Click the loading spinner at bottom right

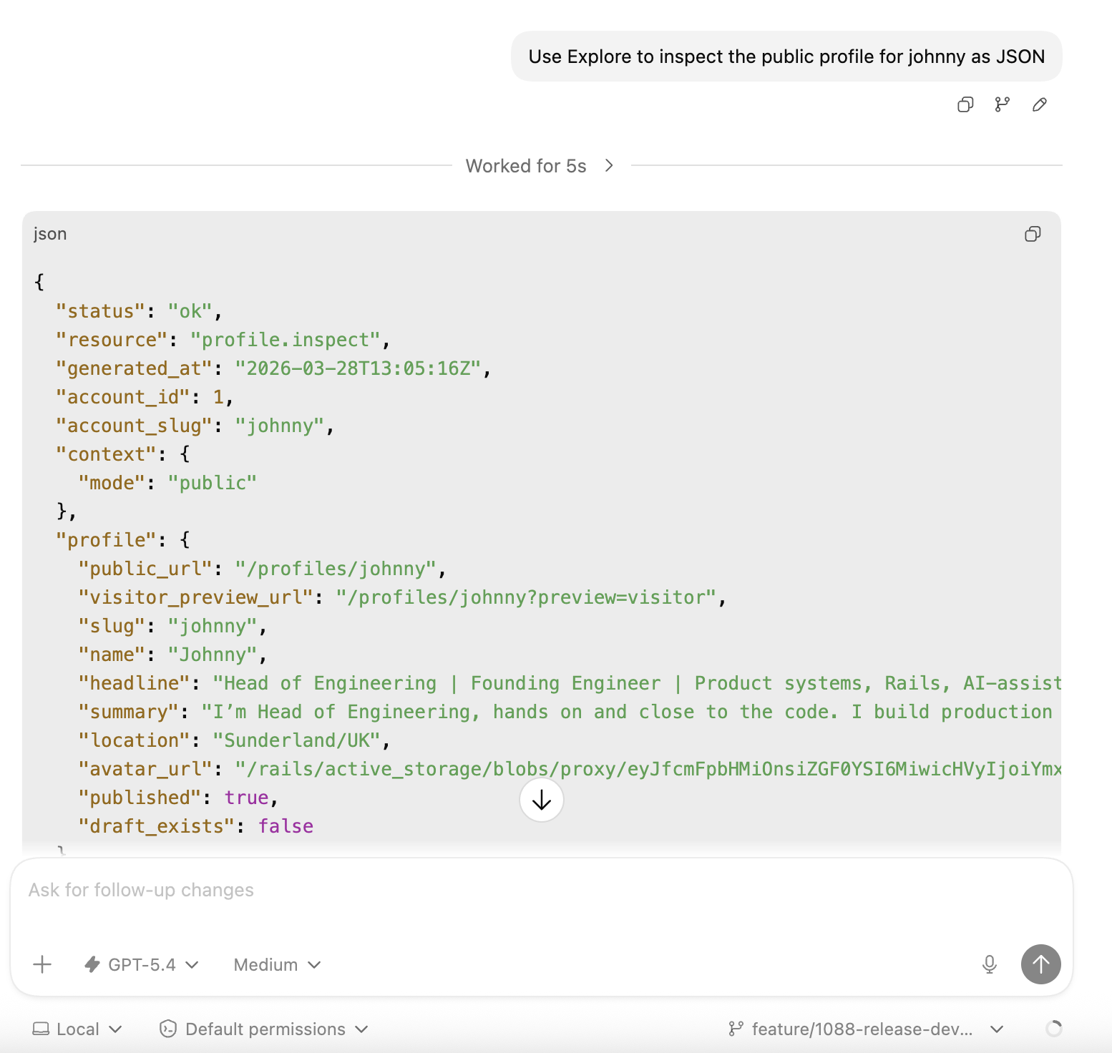1053,1029
